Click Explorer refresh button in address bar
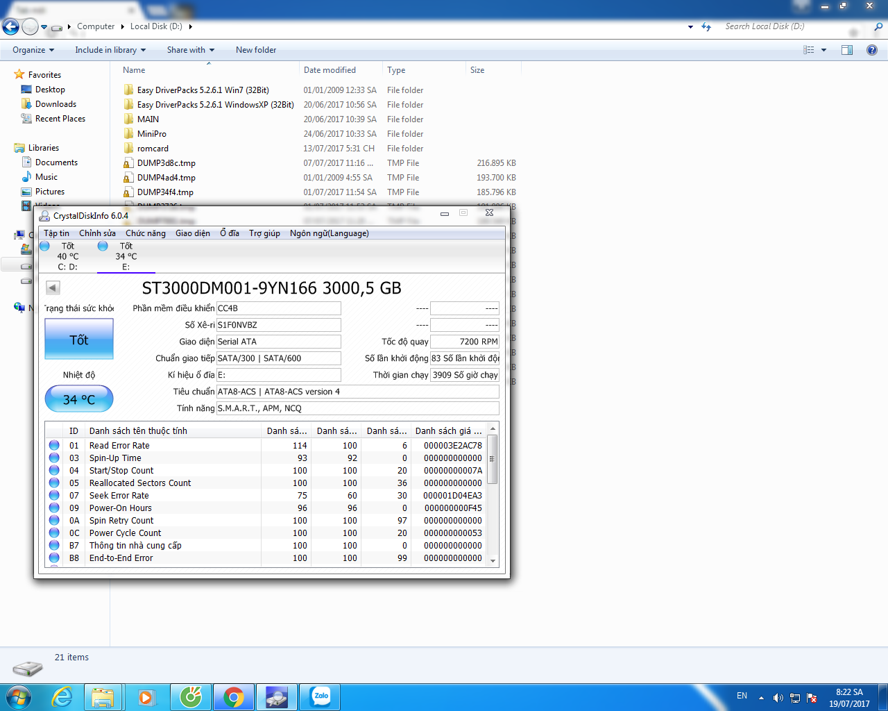Viewport: 888px width, 711px height. (x=706, y=27)
